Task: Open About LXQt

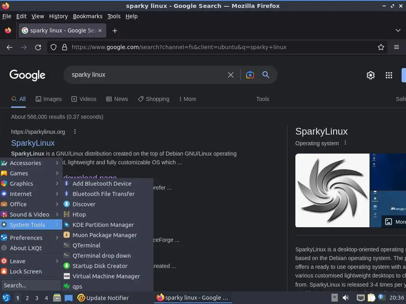Action: click(x=31, y=248)
